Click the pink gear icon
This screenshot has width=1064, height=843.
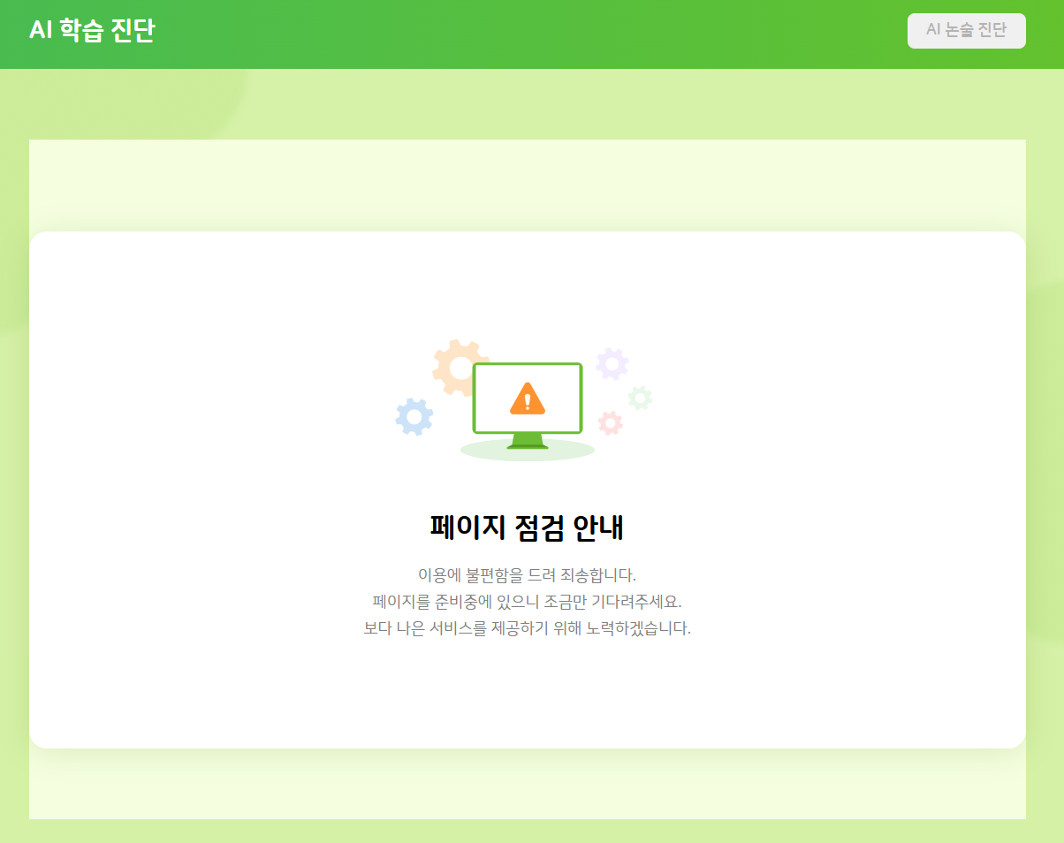[x=610, y=422]
